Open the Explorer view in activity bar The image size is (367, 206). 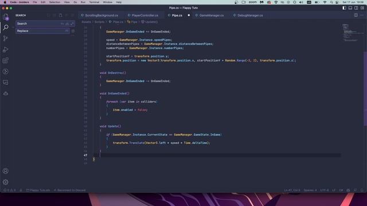tap(6, 17)
